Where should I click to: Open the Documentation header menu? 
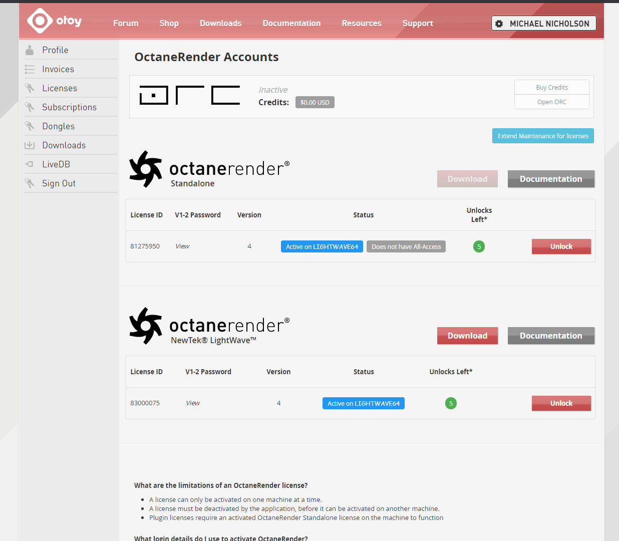[291, 23]
